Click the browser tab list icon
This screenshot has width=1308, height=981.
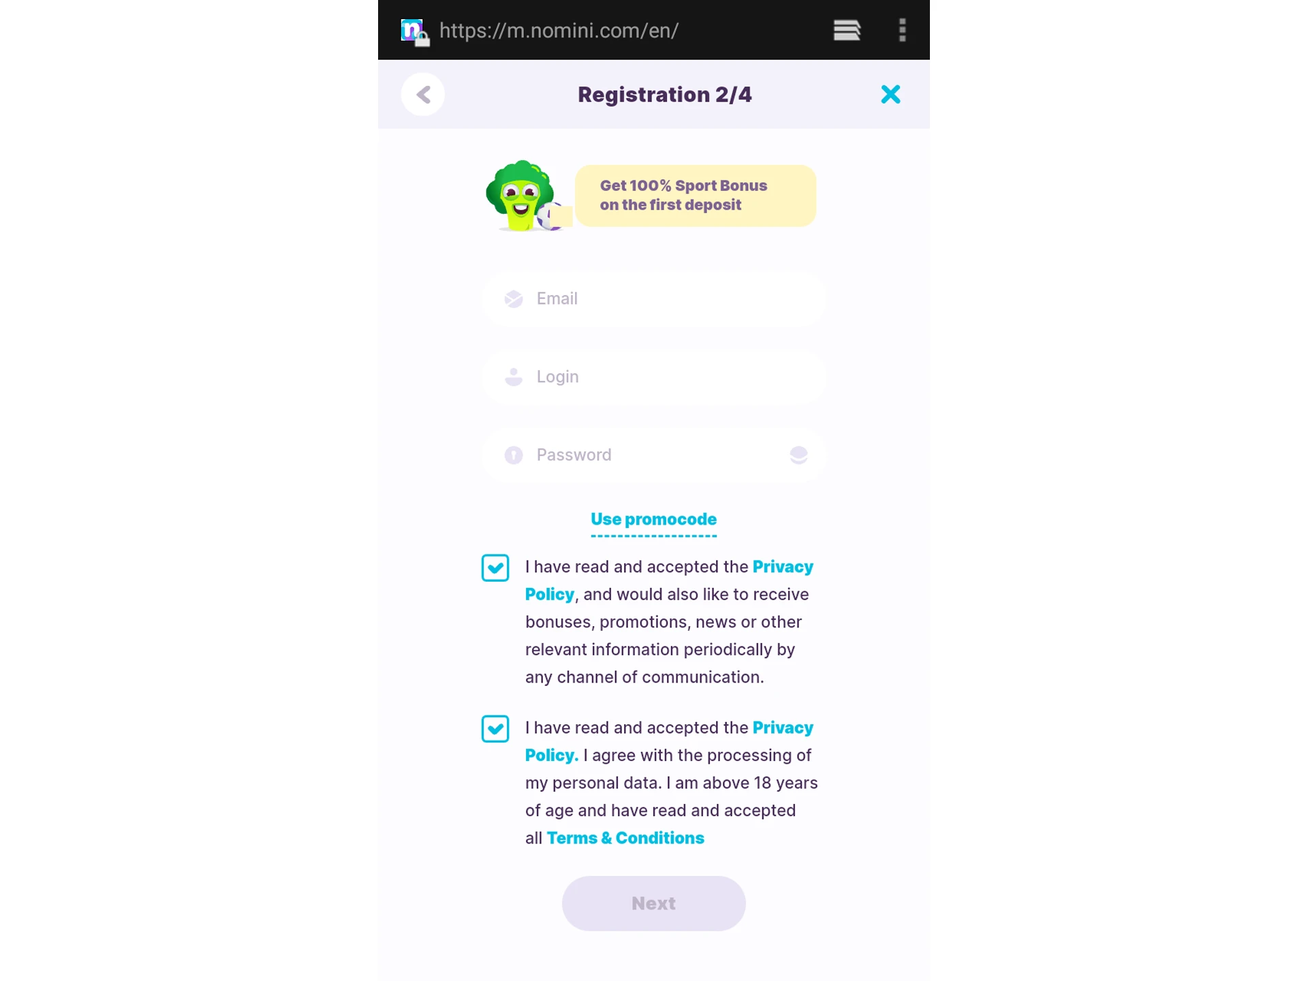847,29
